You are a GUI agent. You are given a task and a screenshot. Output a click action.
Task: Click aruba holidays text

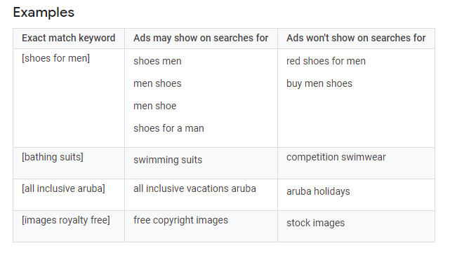coord(318,191)
